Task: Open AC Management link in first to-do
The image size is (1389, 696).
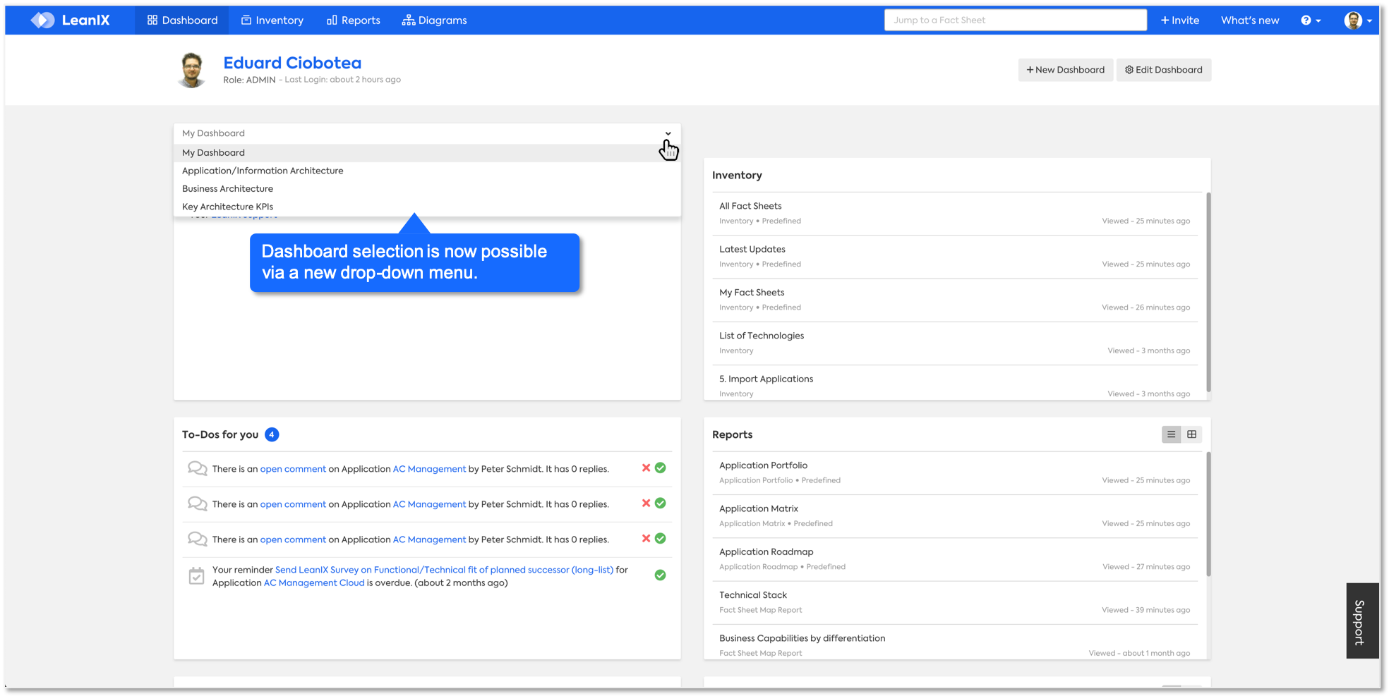Action: tap(429, 469)
